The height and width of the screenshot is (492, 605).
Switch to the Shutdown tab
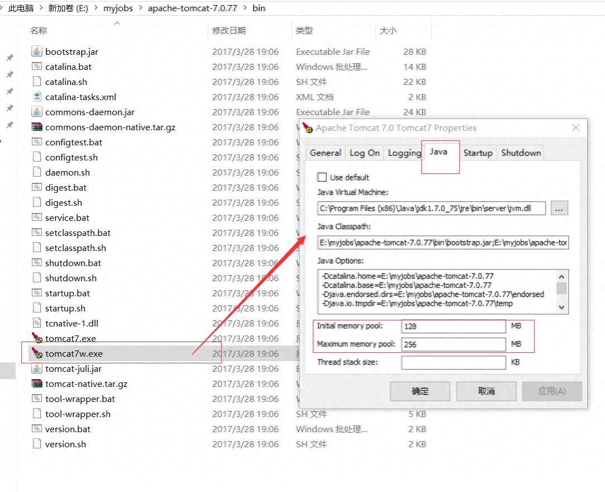pos(521,153)
